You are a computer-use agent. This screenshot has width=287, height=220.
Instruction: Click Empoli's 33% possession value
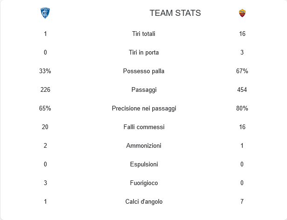pos(45,71)
